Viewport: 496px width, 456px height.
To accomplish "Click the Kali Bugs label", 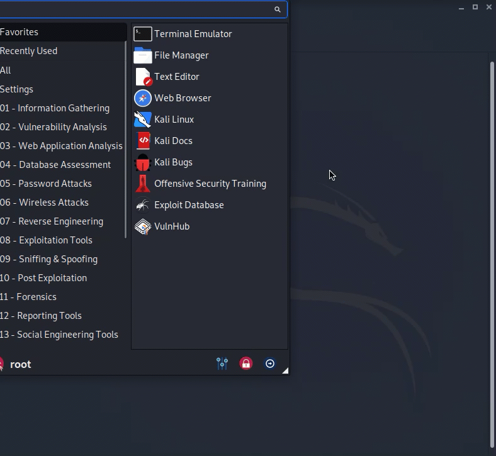I will point(173,162).
